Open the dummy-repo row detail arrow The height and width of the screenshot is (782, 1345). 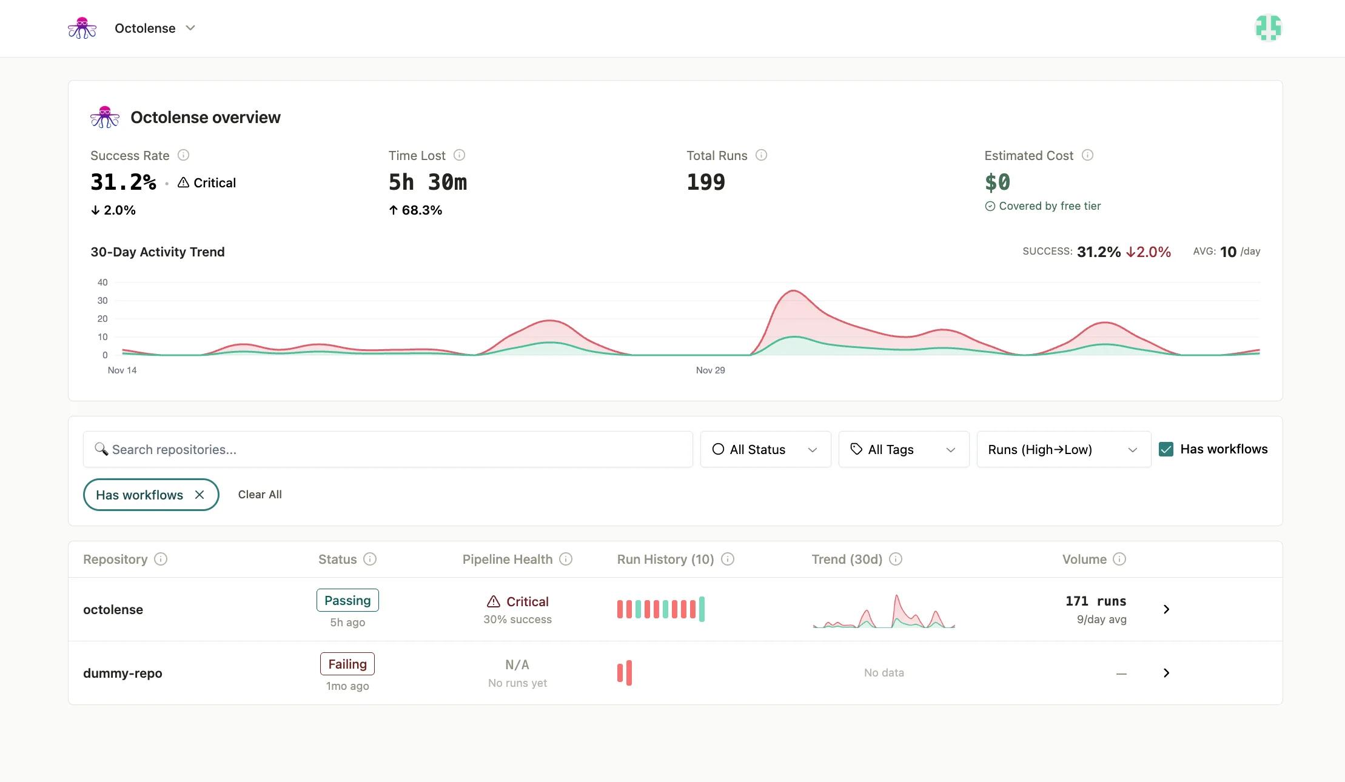1166,673
